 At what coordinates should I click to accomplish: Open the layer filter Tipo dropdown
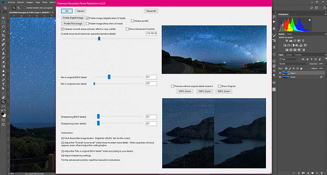pos(288,59)
